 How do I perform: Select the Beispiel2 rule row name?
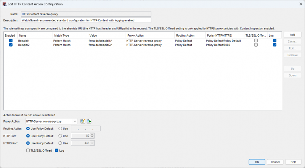click(x=24, y=45)
